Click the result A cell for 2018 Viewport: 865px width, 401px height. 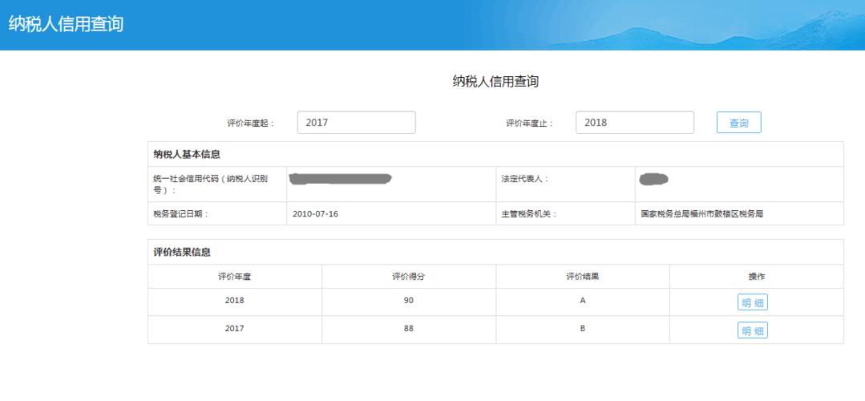[583, 302]
